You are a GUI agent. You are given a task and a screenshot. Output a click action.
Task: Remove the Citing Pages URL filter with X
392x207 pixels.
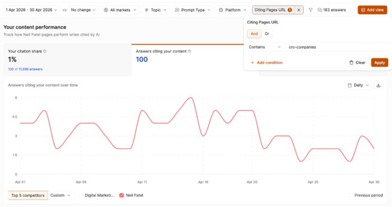[x=298, y=10]
